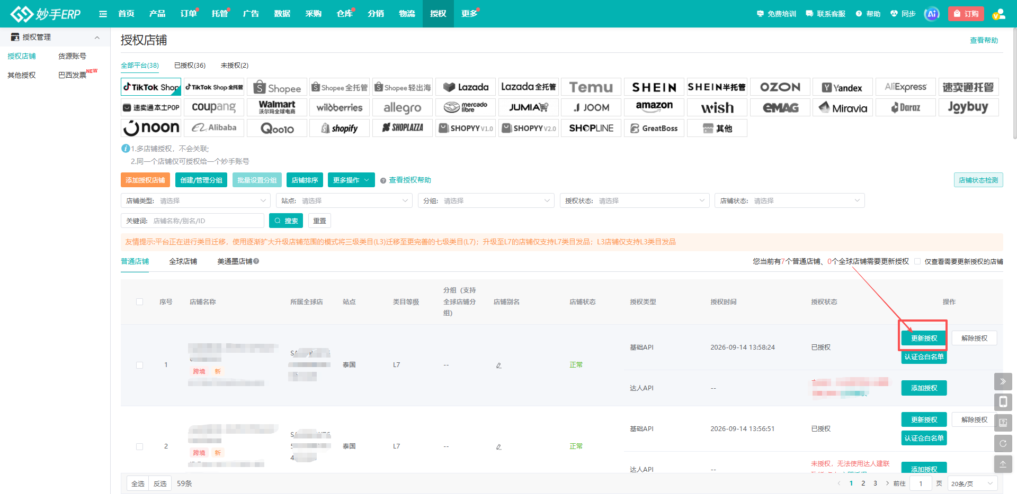Viewport: 1017px width, 494px height.
Task: Select the OZON platform logo
Action: 780,87
